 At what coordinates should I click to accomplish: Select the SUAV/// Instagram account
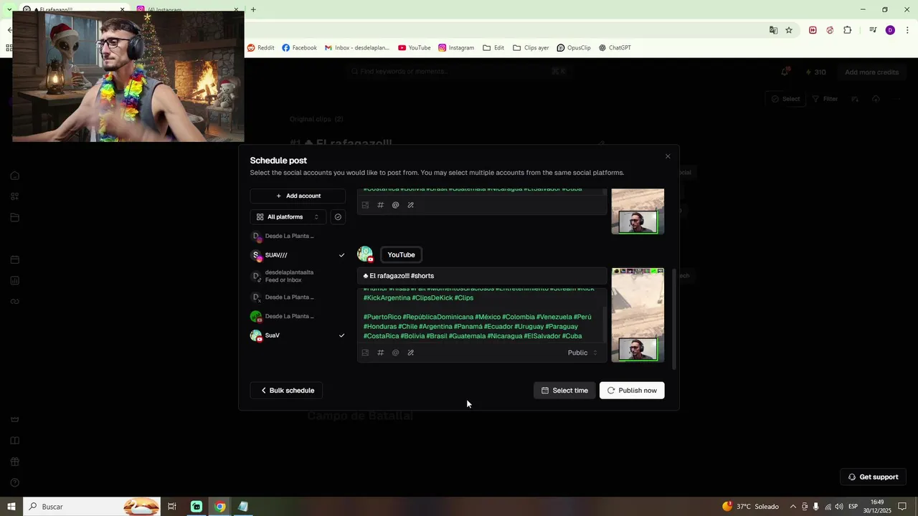click(x=298, y=255)
